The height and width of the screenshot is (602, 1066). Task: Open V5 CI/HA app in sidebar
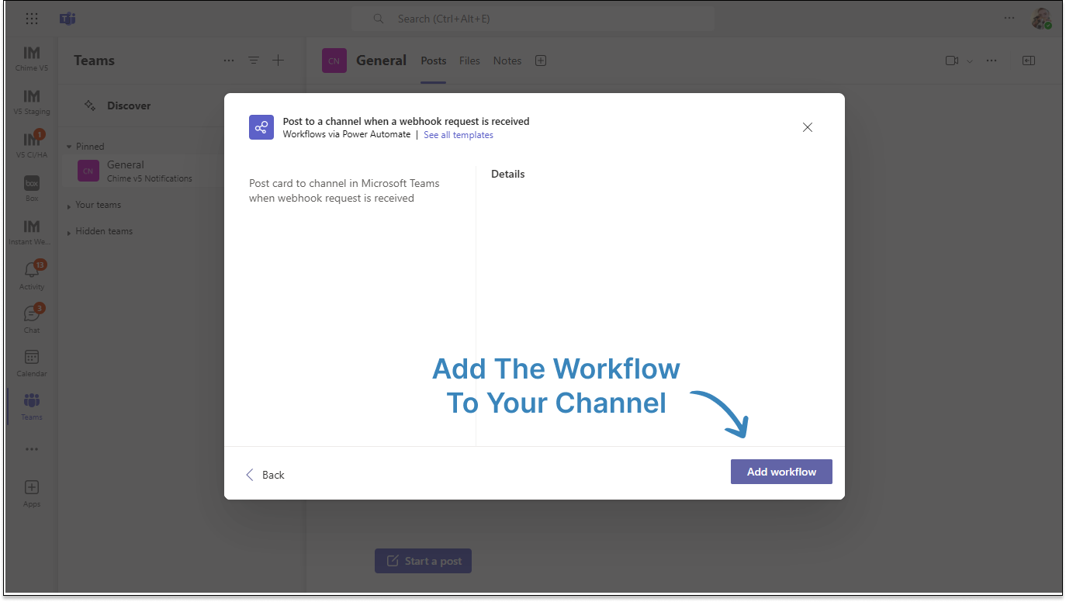click(x=32, y=146)
